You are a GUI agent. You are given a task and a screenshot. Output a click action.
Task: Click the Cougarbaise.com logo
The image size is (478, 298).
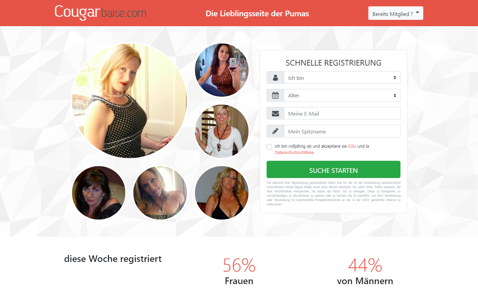pyautogui.click(x=101, y=13)
